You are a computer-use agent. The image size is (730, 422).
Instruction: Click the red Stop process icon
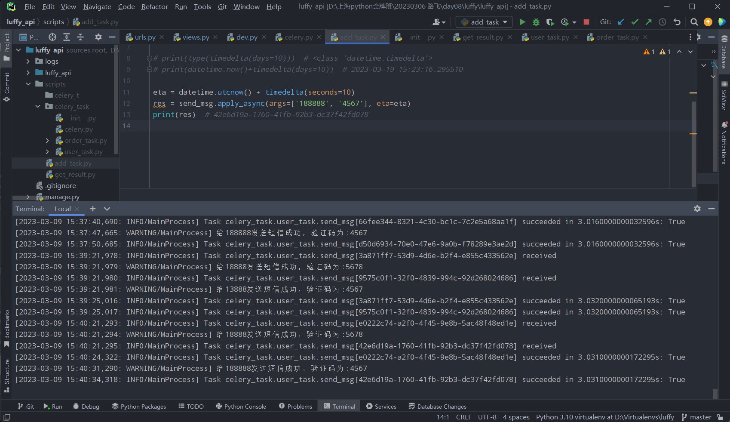pos(586,22)
